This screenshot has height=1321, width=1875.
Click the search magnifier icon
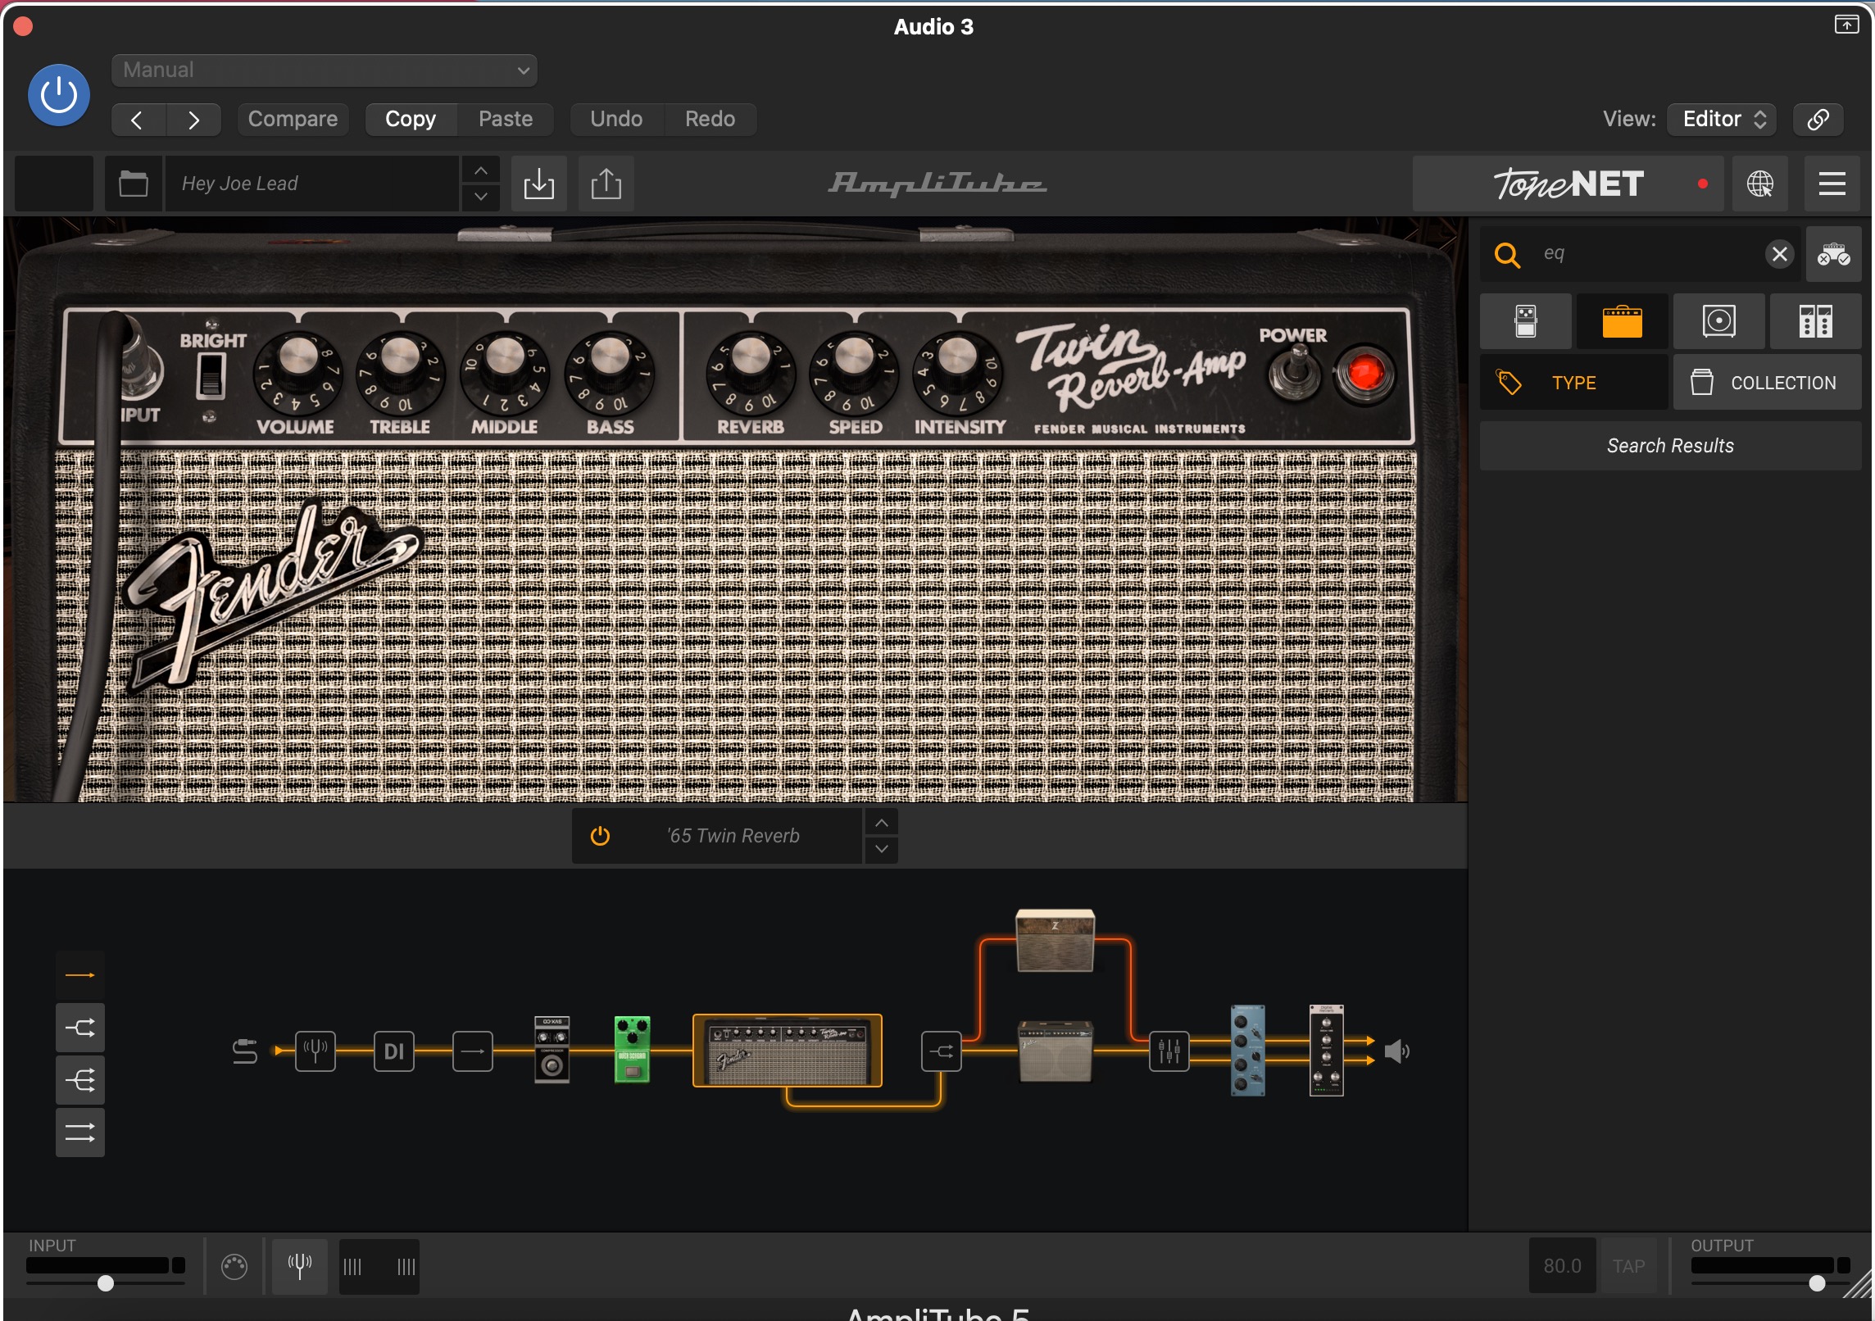point(1507,255)
